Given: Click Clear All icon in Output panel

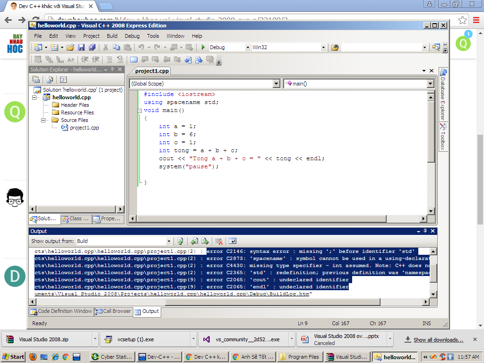Looking at the screenshot, I should (219, 241).
